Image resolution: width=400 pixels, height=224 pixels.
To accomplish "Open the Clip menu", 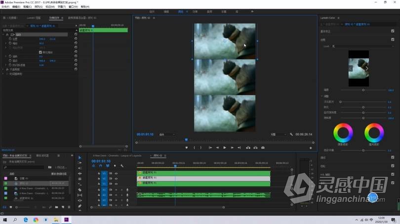I will (x=27, y=6).
